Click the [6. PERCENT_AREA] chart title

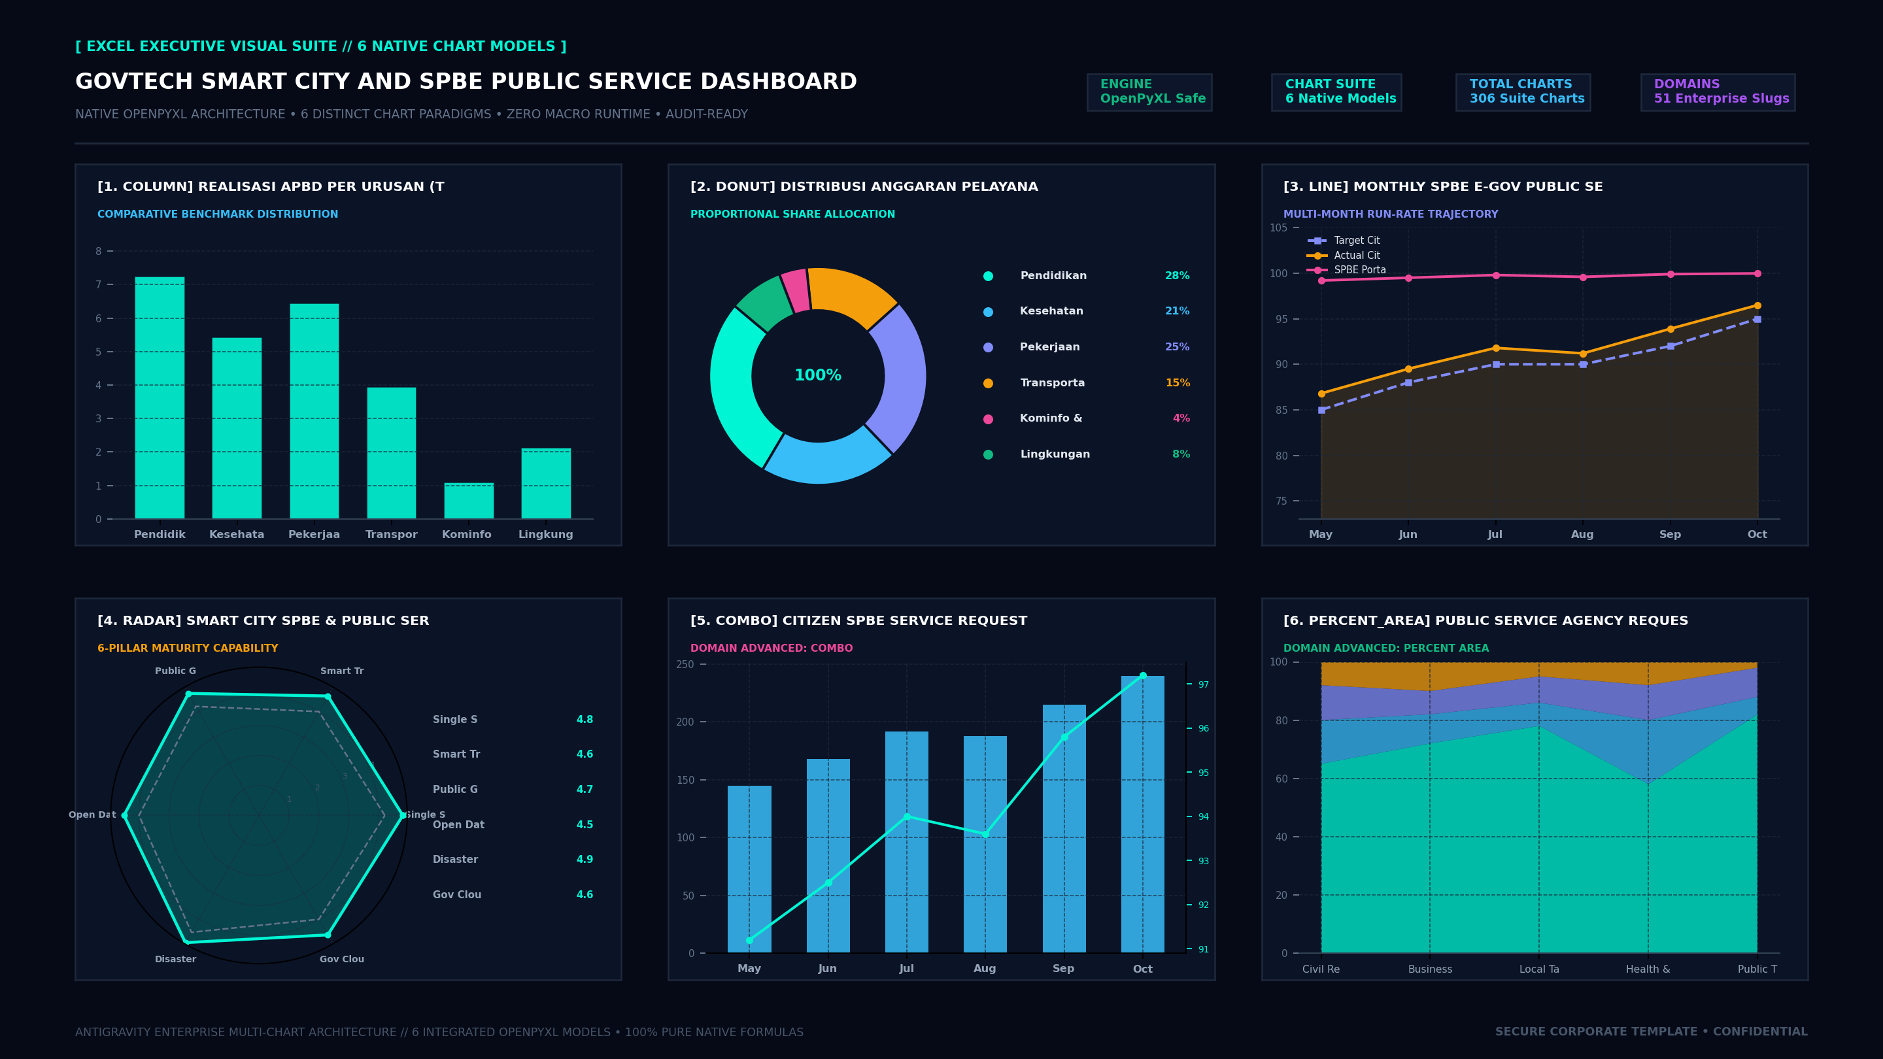pos(1486,621)
